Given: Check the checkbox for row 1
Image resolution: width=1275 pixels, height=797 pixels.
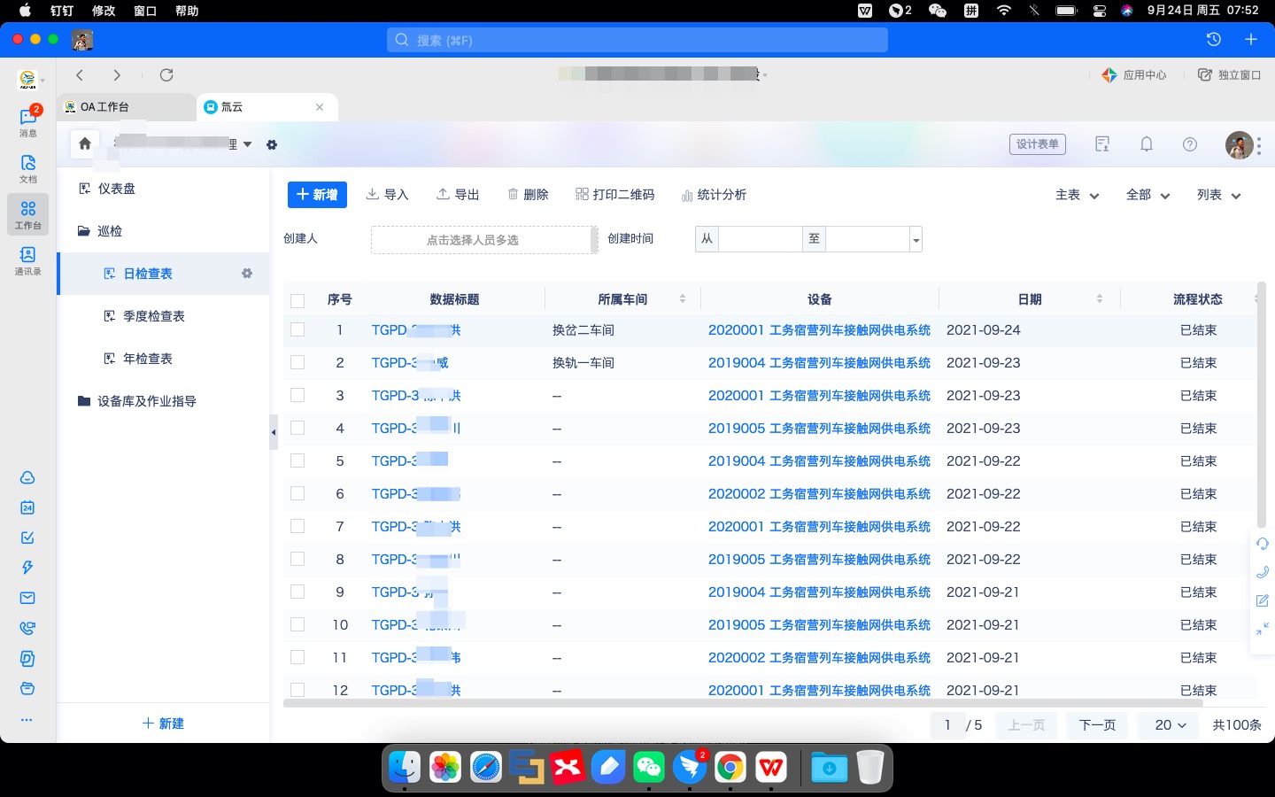Looking at the screenshot, I should pyautogui.click(x=297, y=329).
